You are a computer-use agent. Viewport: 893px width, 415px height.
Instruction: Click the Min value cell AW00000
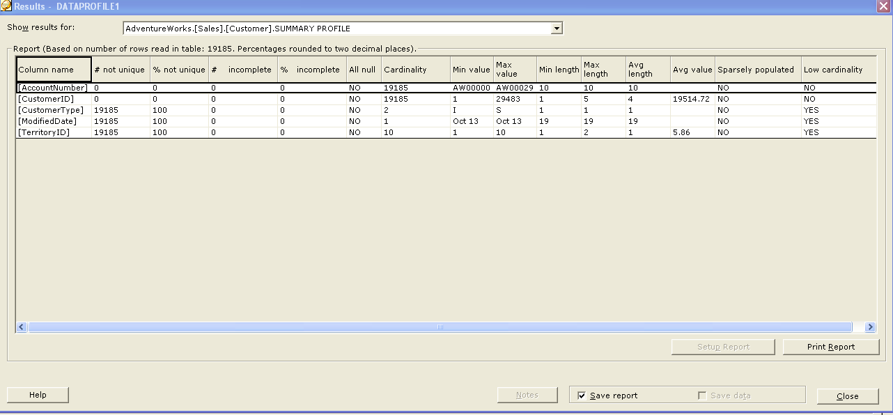click(x=472, y=88)
